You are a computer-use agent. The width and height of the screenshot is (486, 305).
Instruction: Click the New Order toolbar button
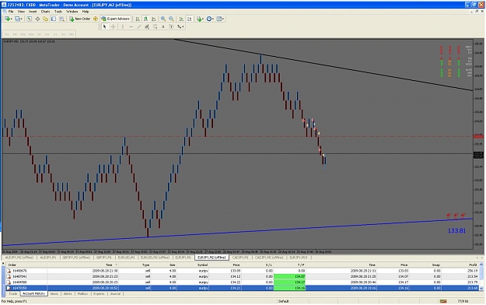tap(79, 19)
